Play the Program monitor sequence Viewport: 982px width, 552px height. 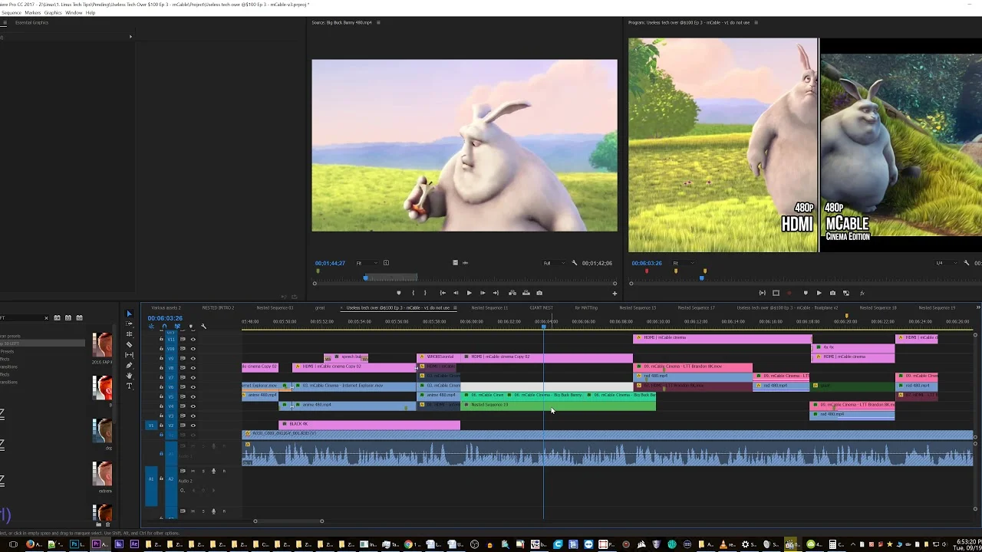(x=819, y=293)
